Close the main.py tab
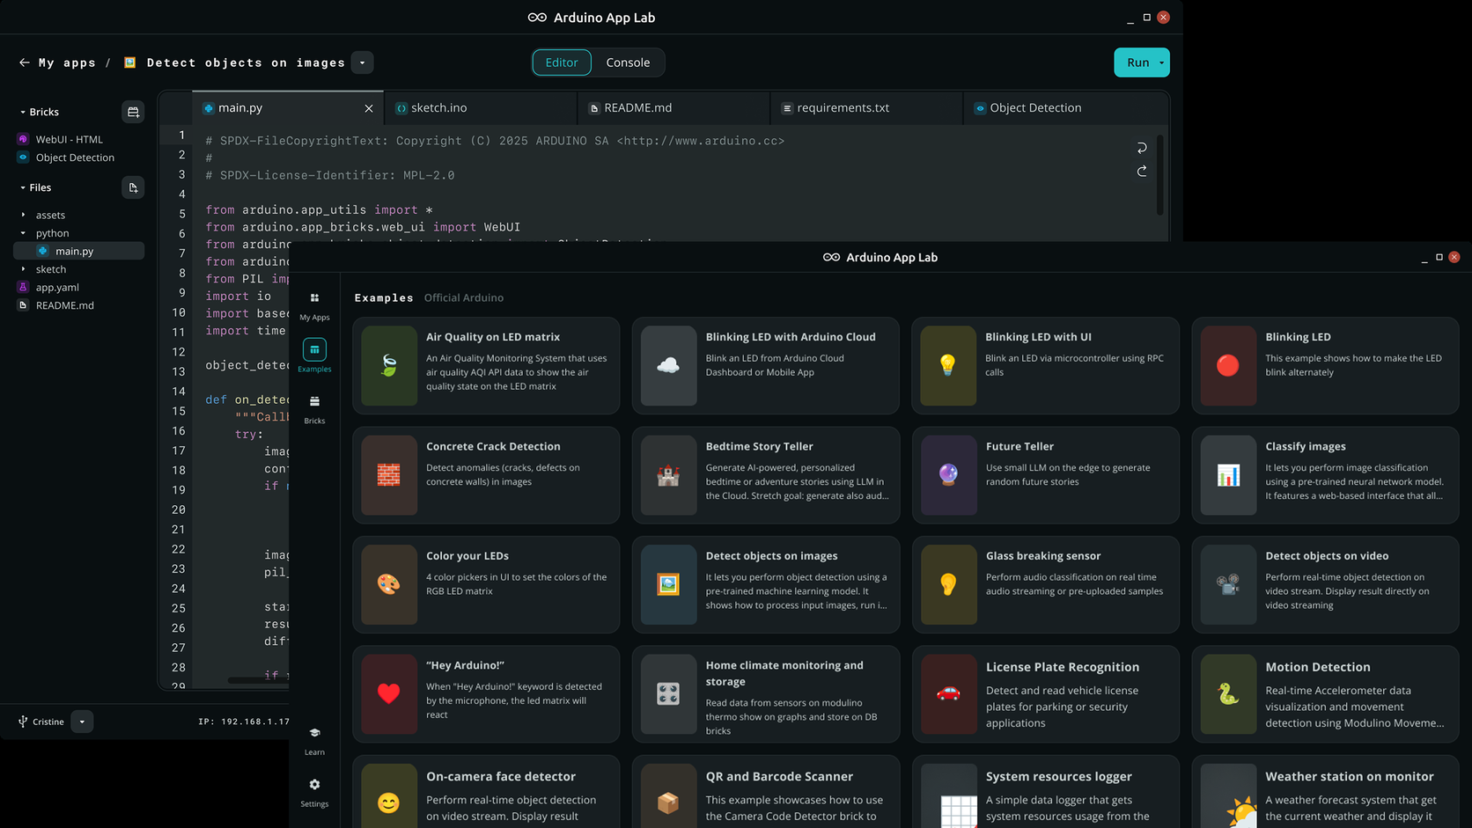The width and height of the screenshot is (1472, 828). [x=369, y=108]
